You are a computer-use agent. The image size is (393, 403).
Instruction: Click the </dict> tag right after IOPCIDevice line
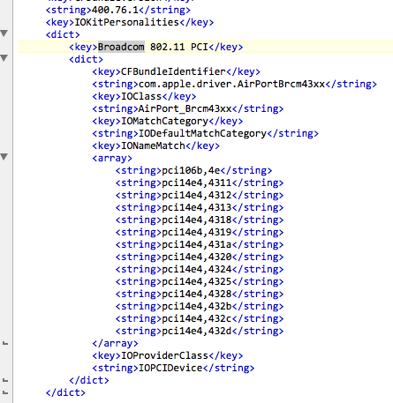[89, 380]
